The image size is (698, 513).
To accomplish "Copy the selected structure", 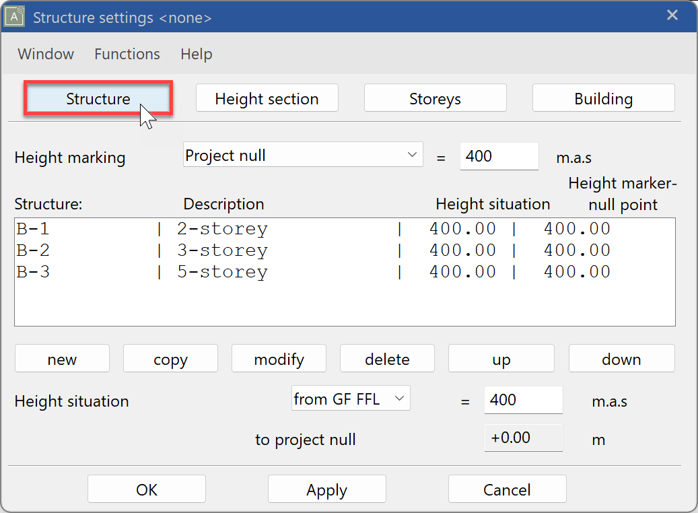I will coord(170,358).
